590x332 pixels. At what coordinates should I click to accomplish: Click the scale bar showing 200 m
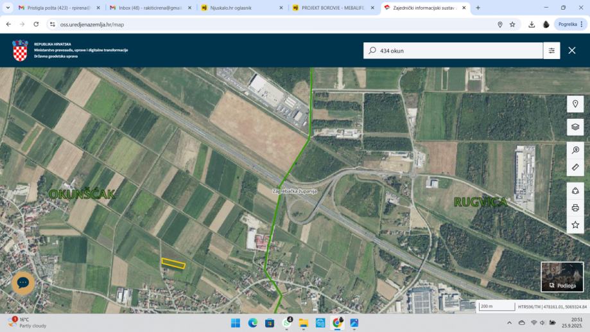coord(497,306)
